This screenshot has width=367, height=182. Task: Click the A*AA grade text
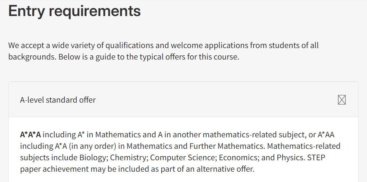pos(326,135)
